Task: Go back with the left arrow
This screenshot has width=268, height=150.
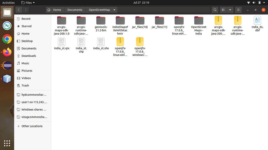Action: (x=19, y=10)
